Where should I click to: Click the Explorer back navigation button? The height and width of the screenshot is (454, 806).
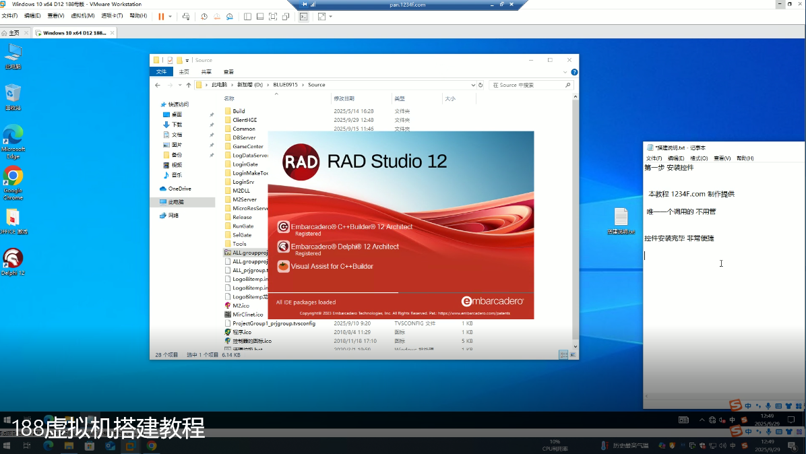click(x=158, y=85)
